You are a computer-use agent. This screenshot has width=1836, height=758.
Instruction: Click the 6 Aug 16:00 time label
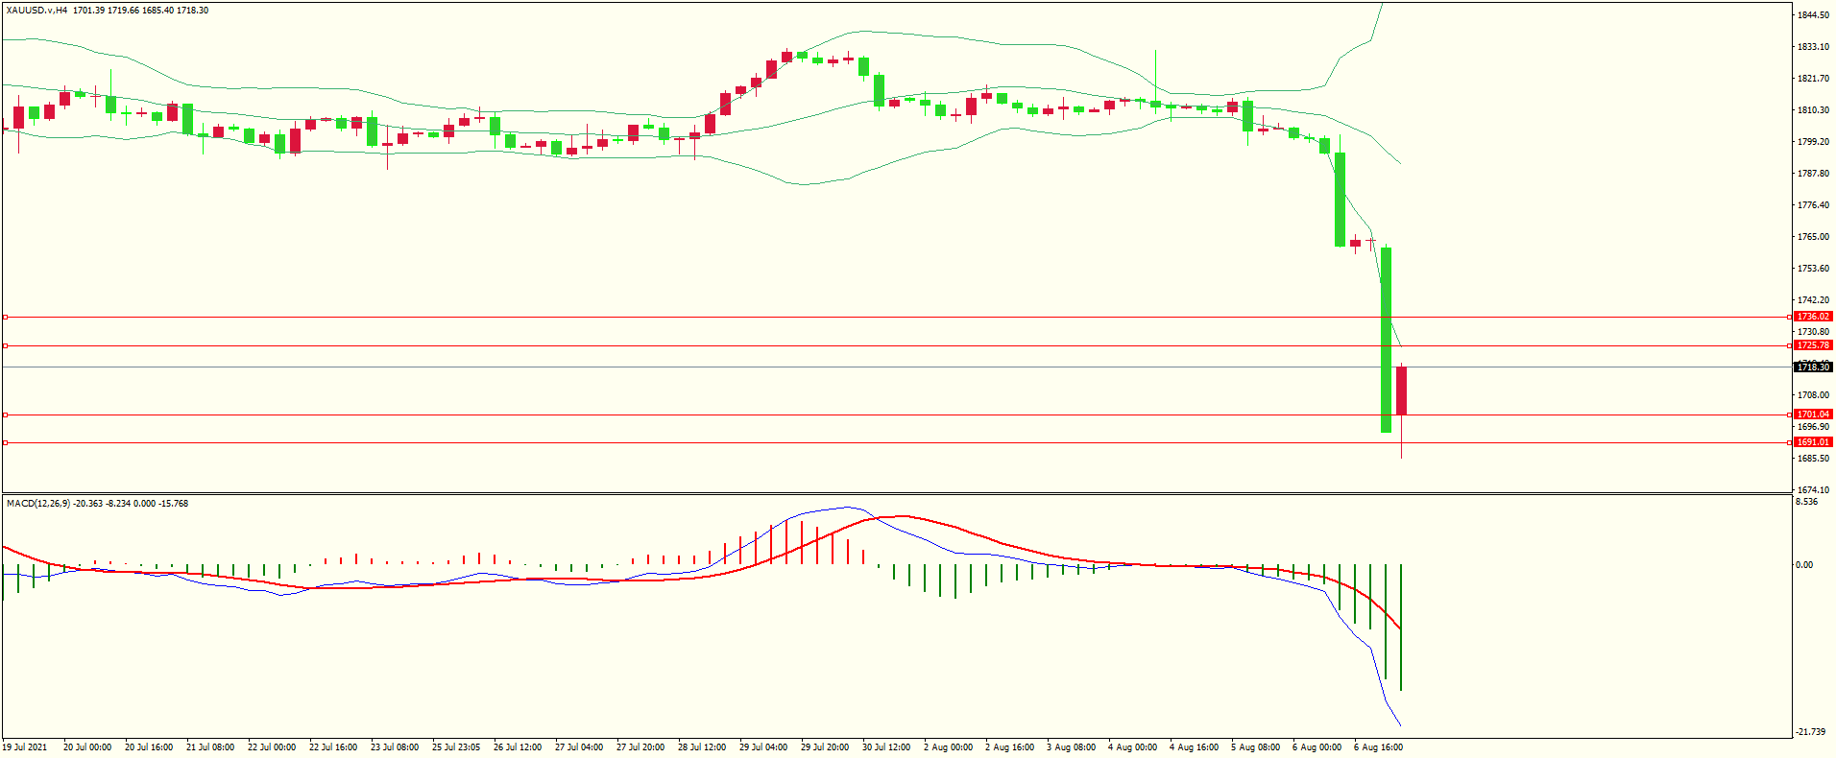[1378, 747]
